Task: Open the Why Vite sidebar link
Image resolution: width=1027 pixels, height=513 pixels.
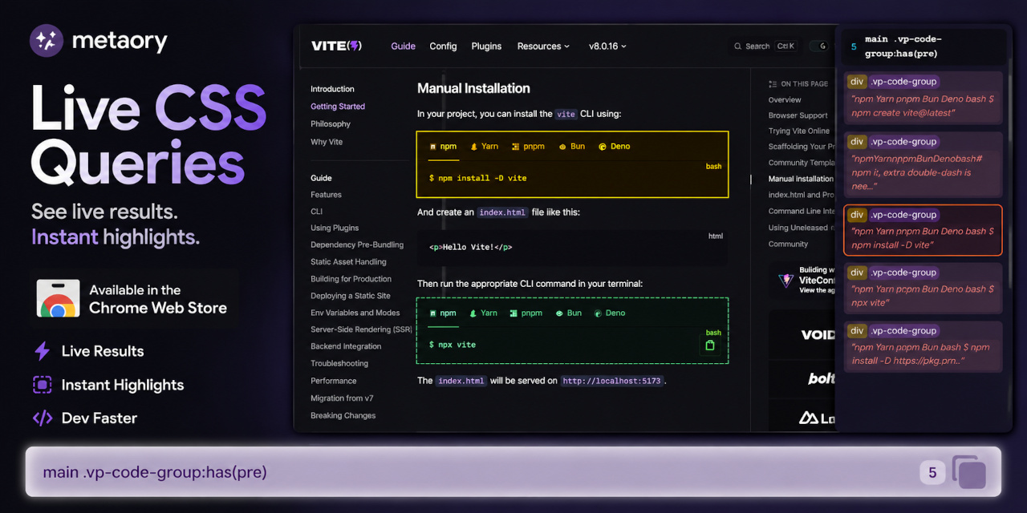Action: coord(327,142)
